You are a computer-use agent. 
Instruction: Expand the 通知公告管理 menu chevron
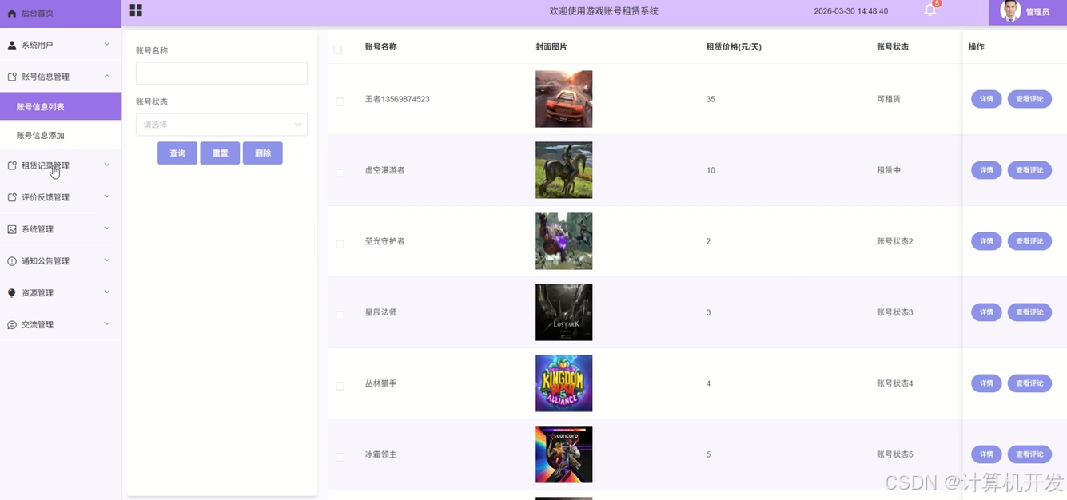coord(107,260)
